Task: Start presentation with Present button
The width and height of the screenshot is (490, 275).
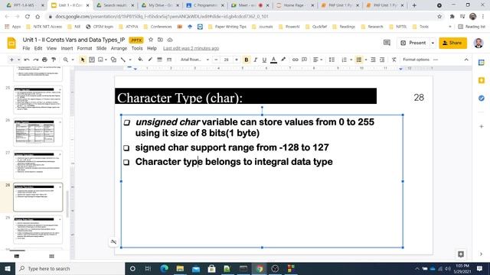Action: coord(413,43)
